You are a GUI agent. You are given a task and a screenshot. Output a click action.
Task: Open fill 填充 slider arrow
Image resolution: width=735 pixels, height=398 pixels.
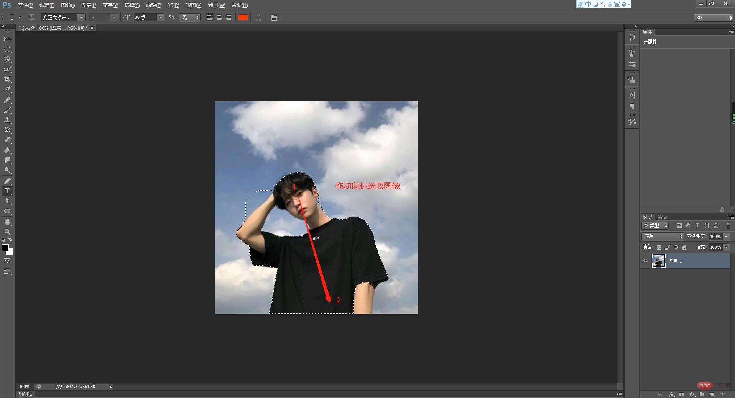pyautogui.click(x=727, y=247)
